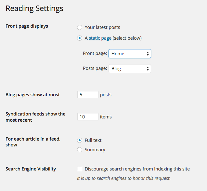Click the 'Posts page:' label
This screenshot has width=207, height=191.
point(95,68)
